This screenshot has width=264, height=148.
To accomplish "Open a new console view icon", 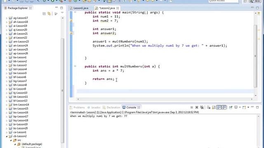I will (x=244, y=107).
